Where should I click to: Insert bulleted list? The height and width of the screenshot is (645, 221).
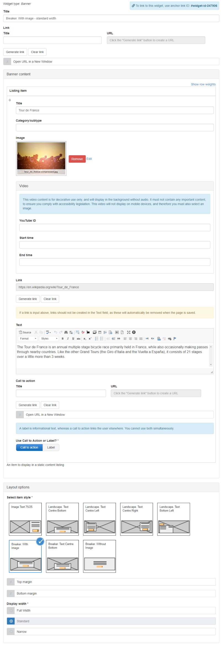tap(102, 339)
